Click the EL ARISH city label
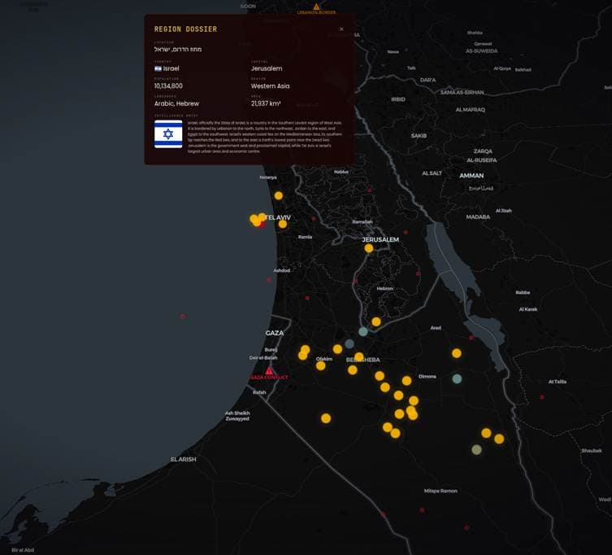The image size is (612, 555). 184,460
